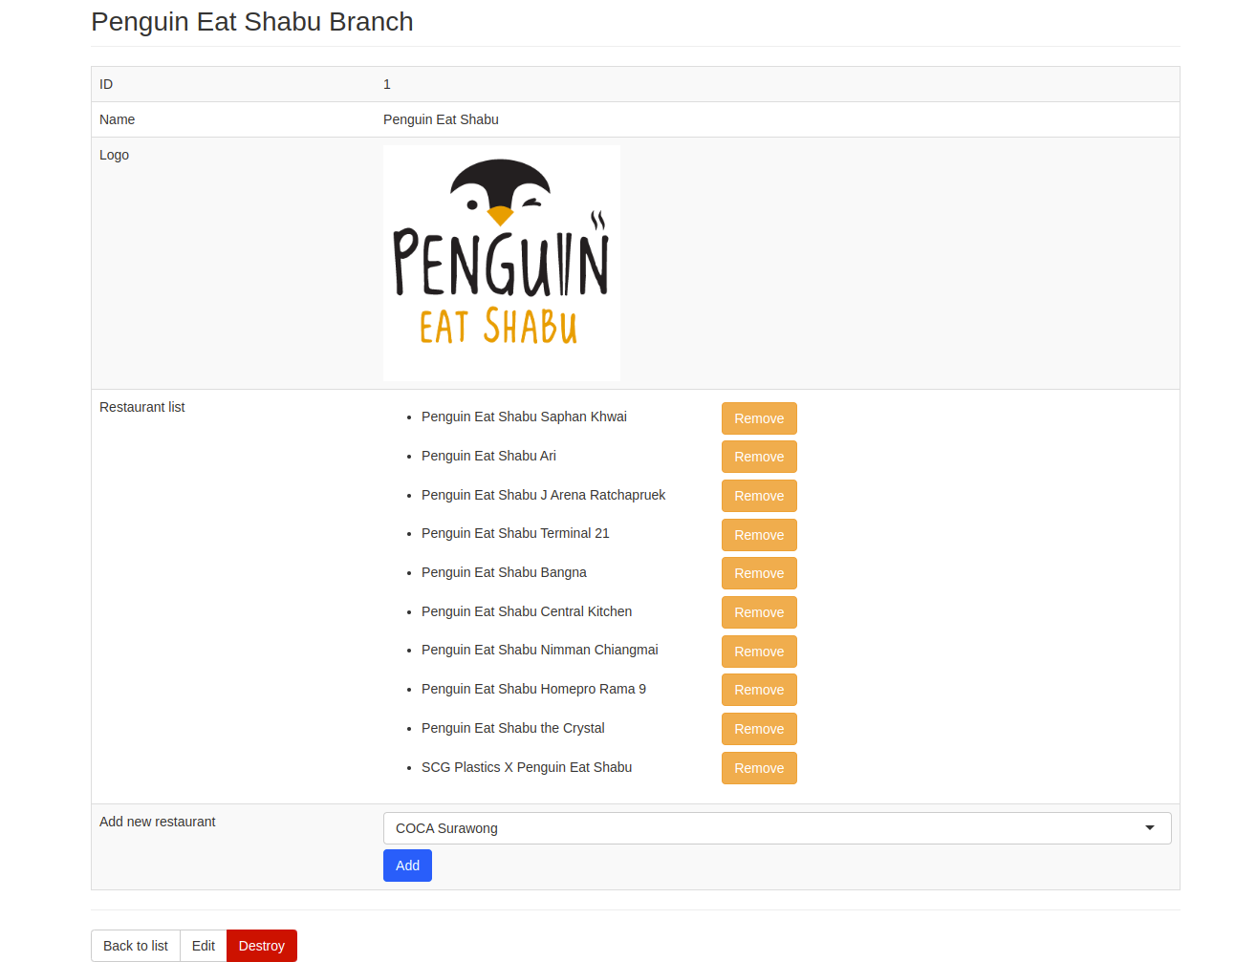Viewport: 1235px width, 962px height.
Task: Remove the Nimman Chiangmai restaurant
Action: coord(758,652)
